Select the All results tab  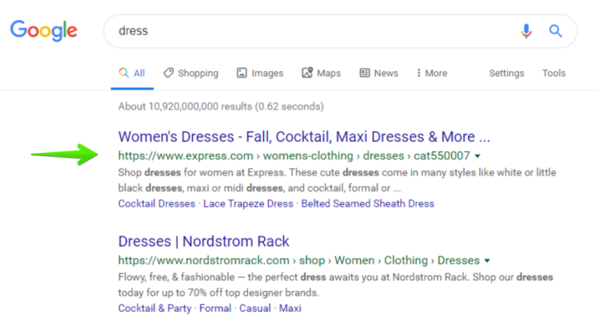click(x=132, y=73)
